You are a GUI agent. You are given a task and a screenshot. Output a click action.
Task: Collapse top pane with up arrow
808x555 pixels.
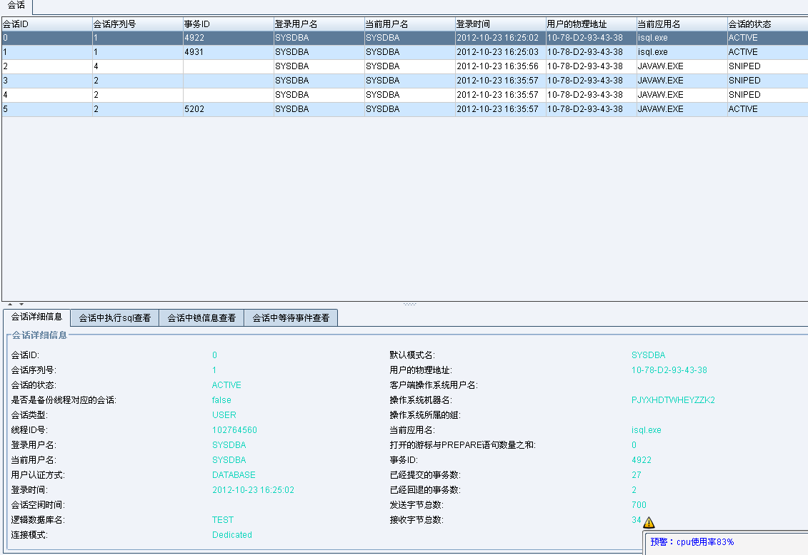(10, 305)
